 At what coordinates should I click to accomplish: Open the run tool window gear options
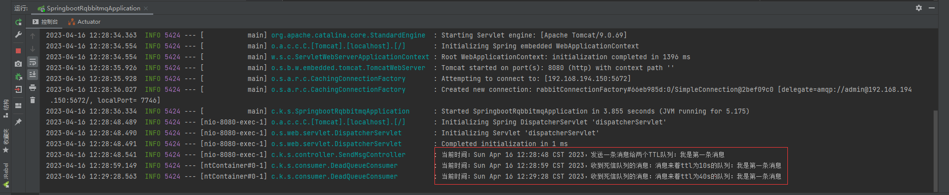point(918,8)
